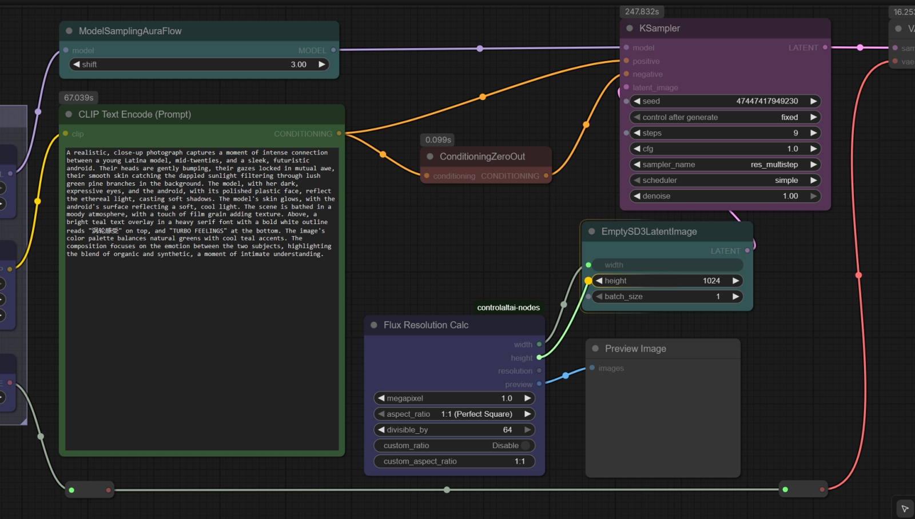Increase steps value with right arrow

tap(813, 133)
